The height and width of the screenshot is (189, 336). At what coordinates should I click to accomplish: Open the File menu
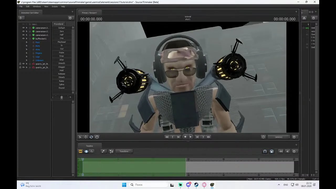(21, 7)
